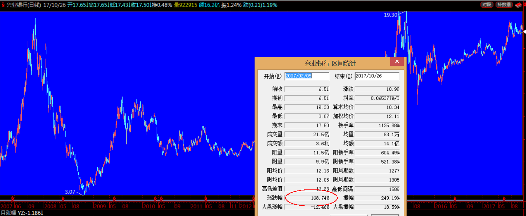Click the S event marker above 2008 05
526x216 pixels.
click(63, 198)
